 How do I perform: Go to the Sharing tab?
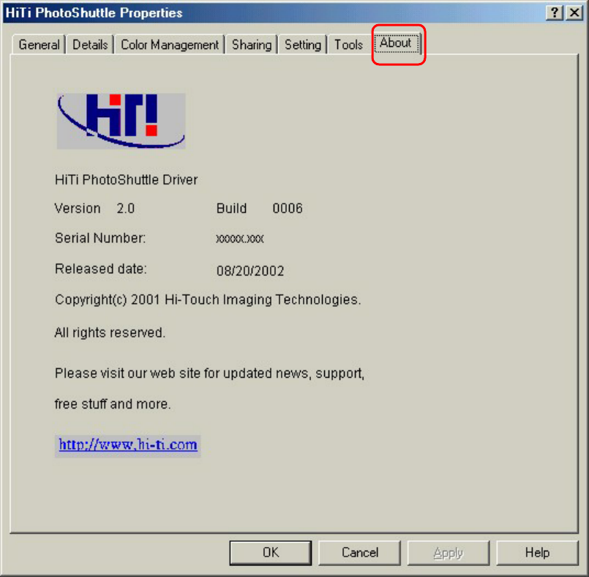[252, 45]
